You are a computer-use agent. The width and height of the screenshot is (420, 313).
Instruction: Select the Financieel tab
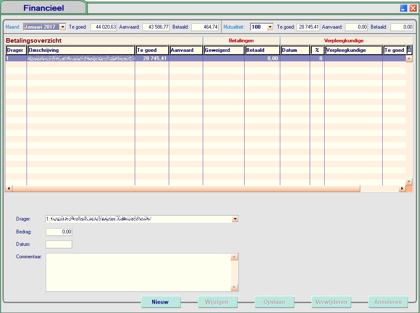click(x=44, y=8)
